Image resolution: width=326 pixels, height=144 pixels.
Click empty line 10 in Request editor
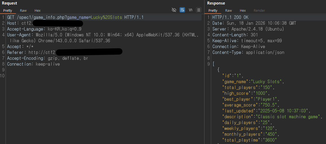[x=104, y=76]
